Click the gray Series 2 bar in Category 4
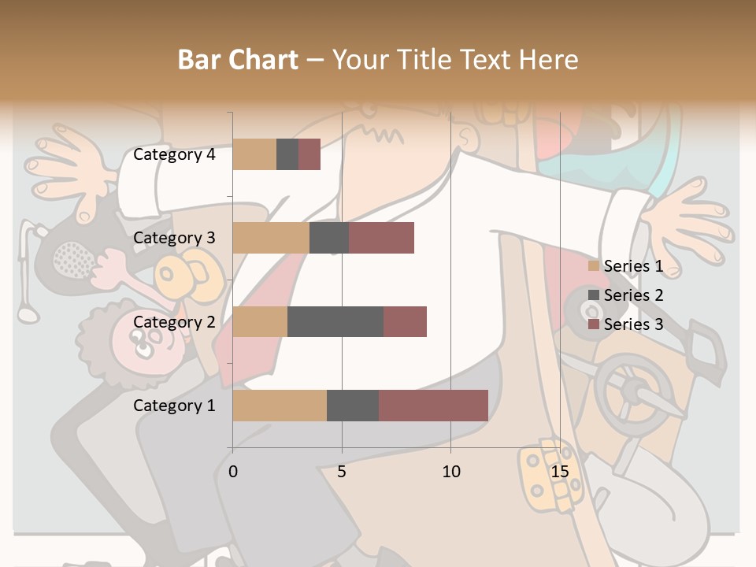Image resolution: width=756 pixels, height=567 pixels. click(x=287, y=154)
